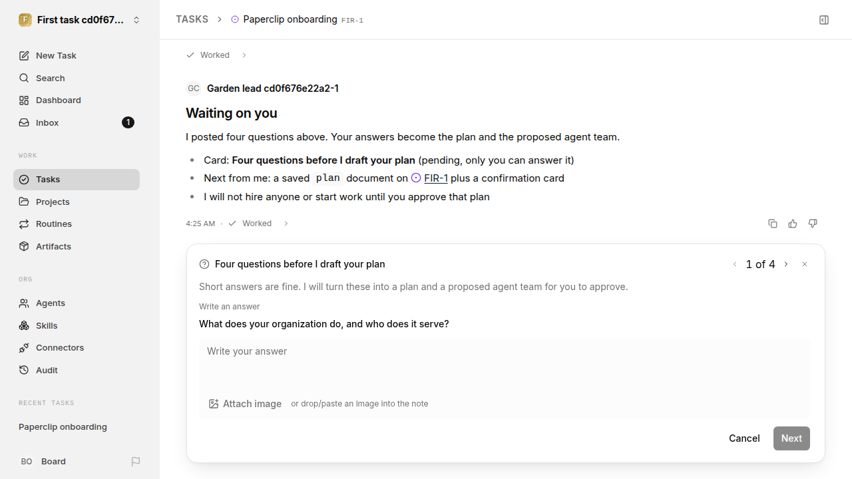Click the Attach image icon
Screen dimensions: 852x479
pyautogui.click(x=214, y=404)
